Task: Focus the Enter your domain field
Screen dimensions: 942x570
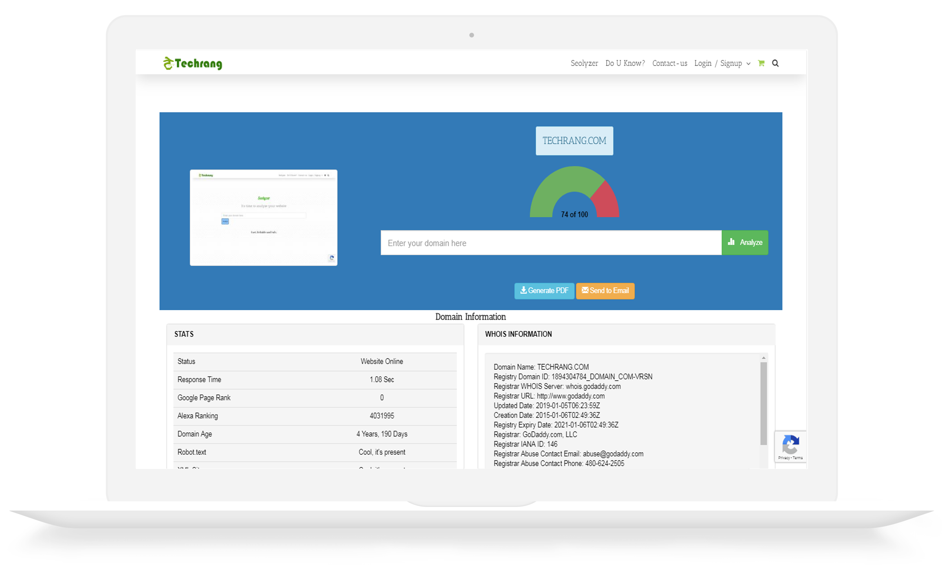Action: pos(550,243)
